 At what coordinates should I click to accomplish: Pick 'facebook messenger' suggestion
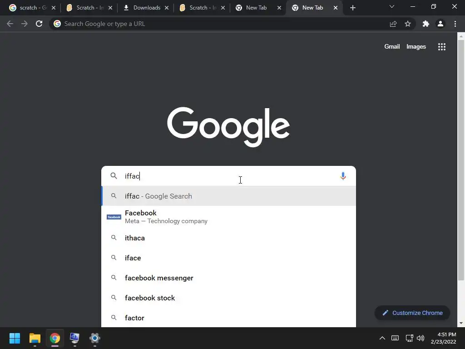coord(229,278)
